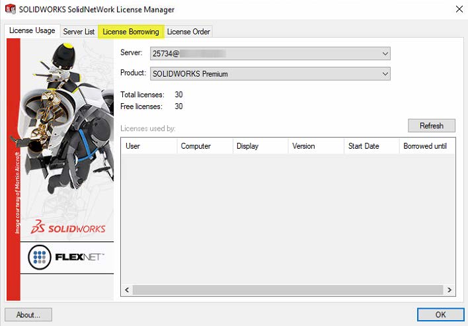Viewport: 468px width, 326px height.
Task: Switch to the License Usage tab
Action: tap(32, 30)
